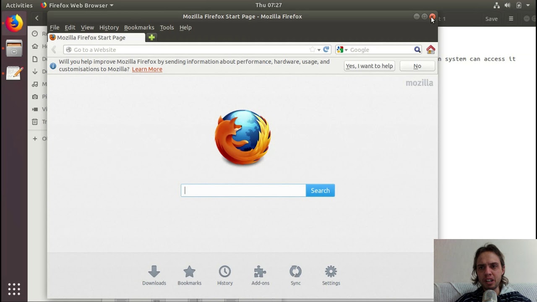Open the network icon in the top panel
The height and width of the screenshot is (302, 537).
497,5
